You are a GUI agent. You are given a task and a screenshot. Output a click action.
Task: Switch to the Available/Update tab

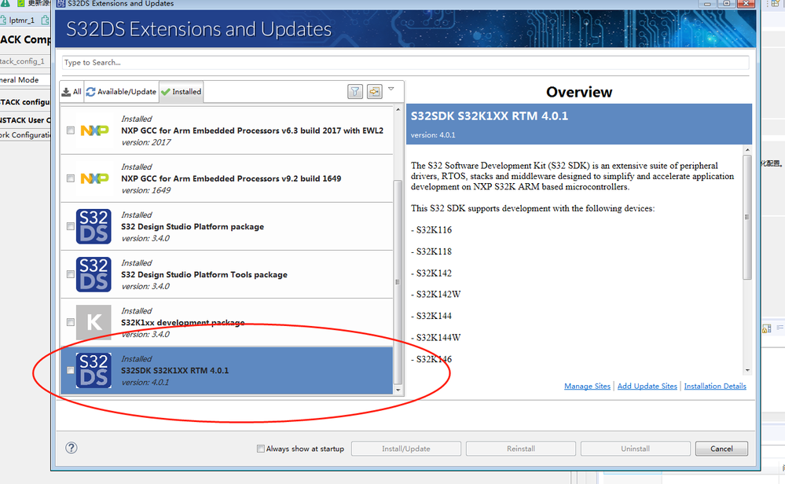click(x=122, y=92)
